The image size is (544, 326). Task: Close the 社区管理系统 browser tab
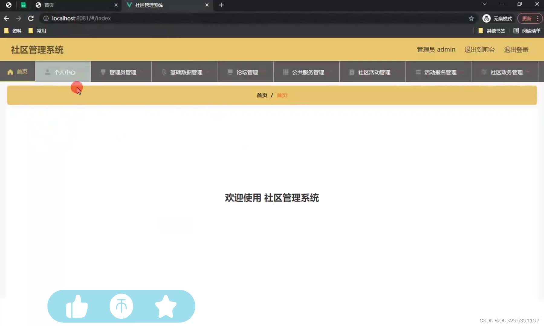click(207, 5)
